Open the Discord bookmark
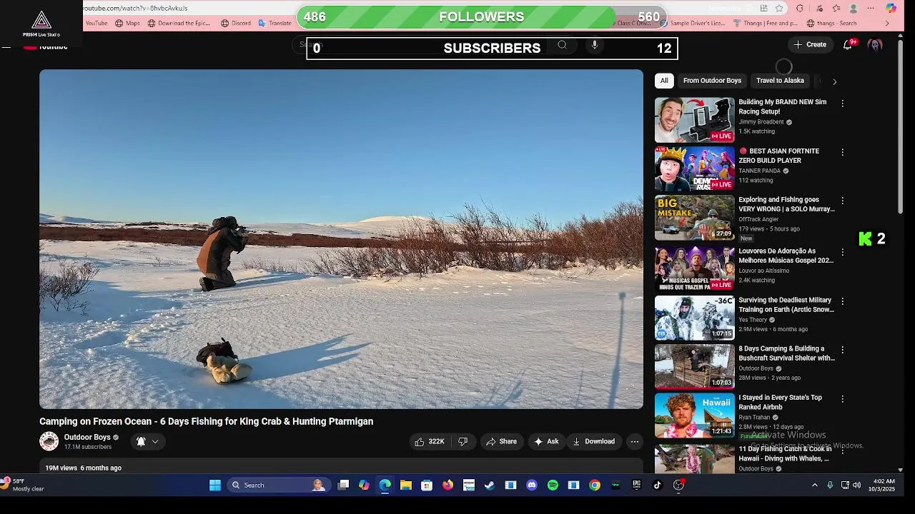This screenshot has width=915, height=514. click(236, 23)
